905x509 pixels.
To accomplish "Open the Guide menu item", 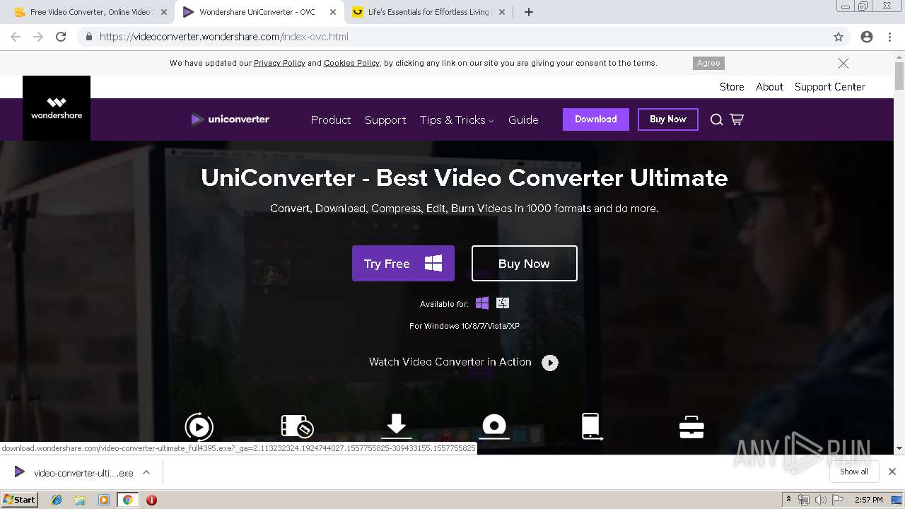I will (x=523, y=119).
